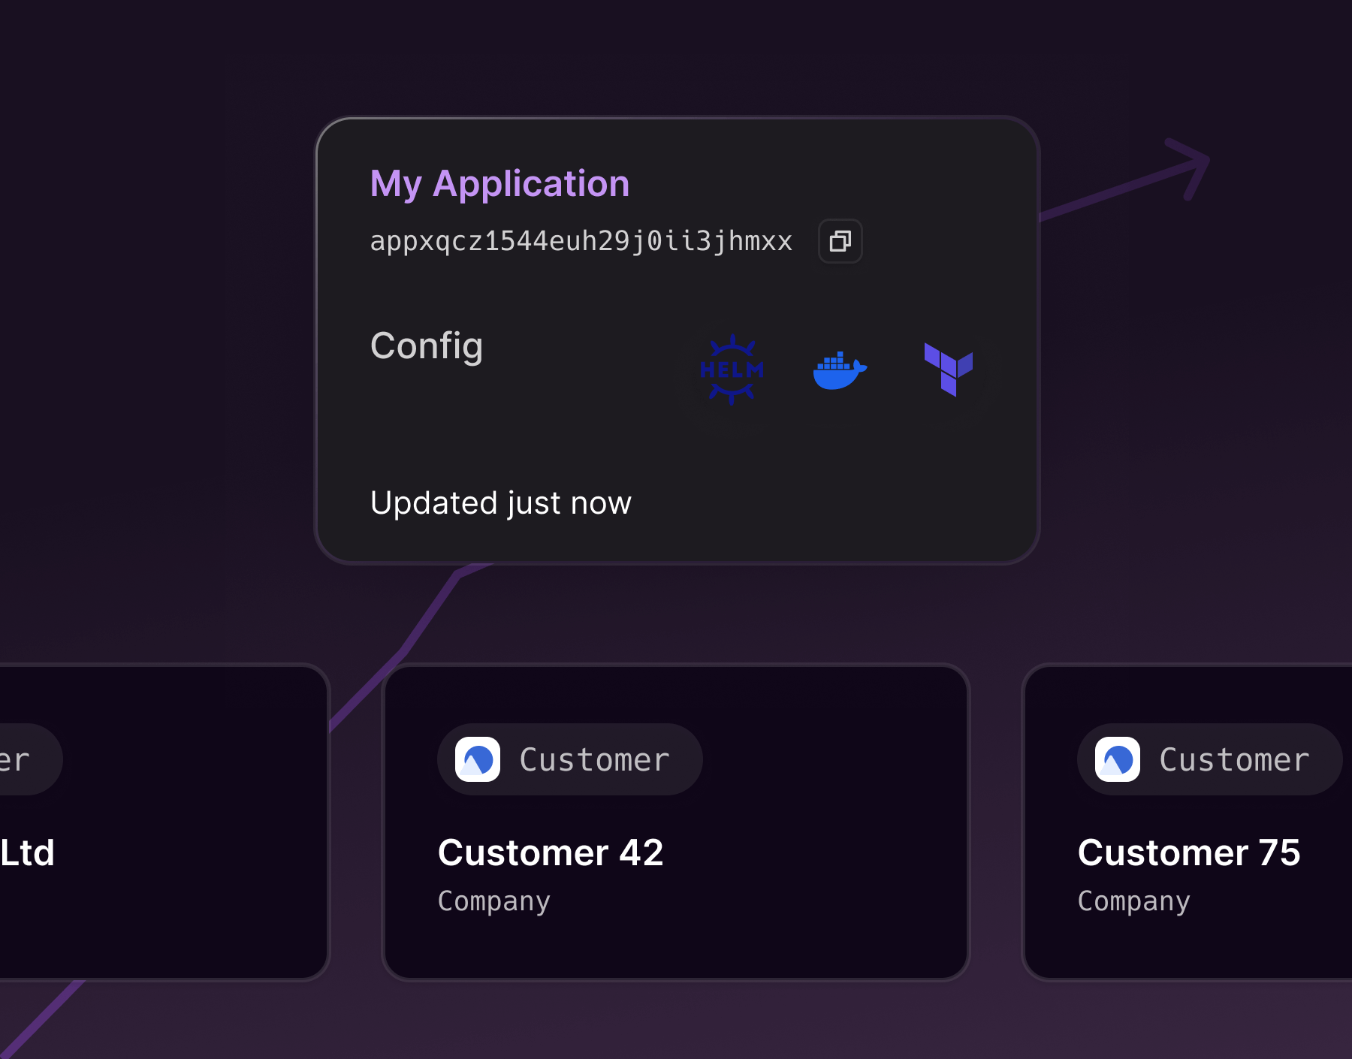Open the Customer 42 heading
The image size is (1352, 1059).
(x=551, y=852)
